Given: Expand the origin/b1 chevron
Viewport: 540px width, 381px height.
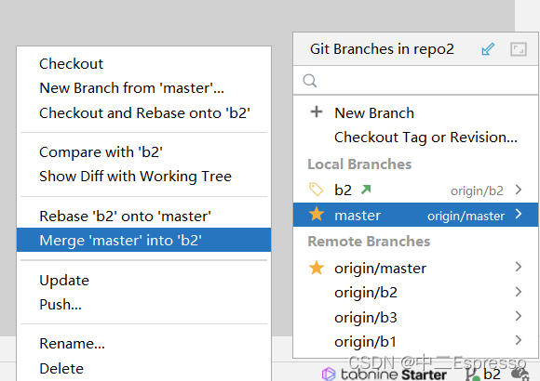Looking at the screenshot, I should 519,340.
